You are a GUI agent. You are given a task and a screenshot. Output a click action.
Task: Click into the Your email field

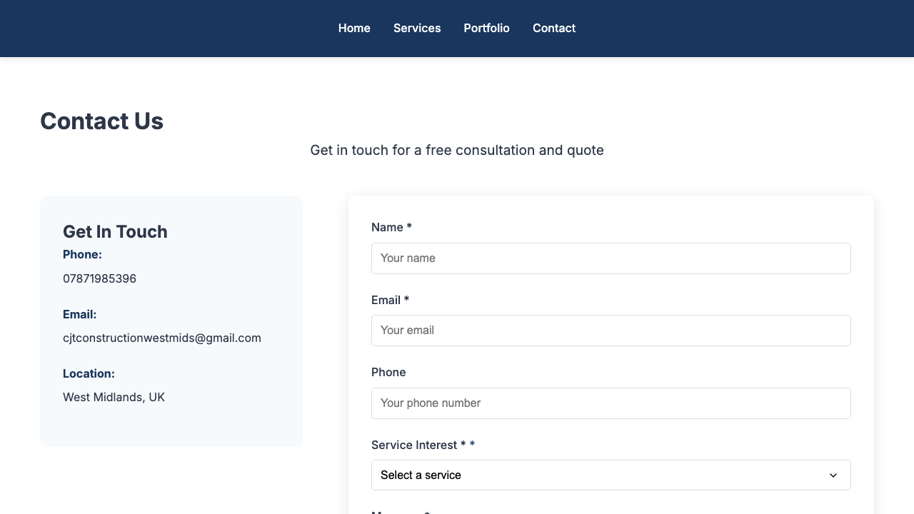(611, 331)
